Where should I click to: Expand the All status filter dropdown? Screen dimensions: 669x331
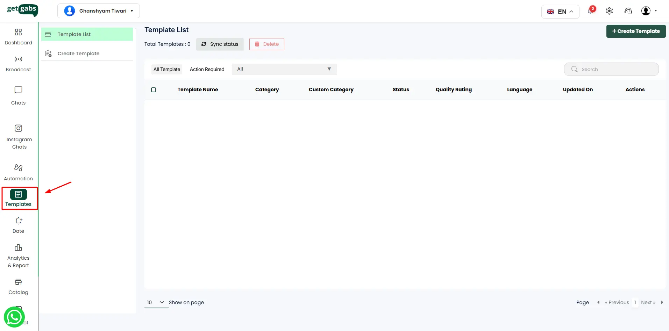point(284,69)
